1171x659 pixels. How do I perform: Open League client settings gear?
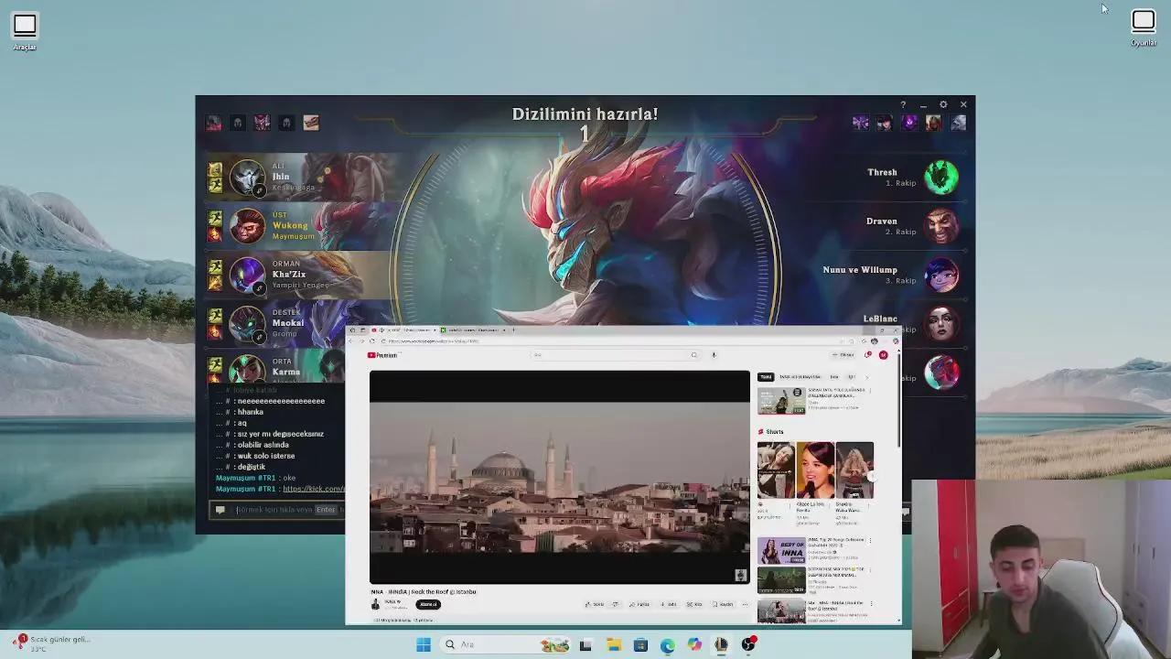(943, 105)
